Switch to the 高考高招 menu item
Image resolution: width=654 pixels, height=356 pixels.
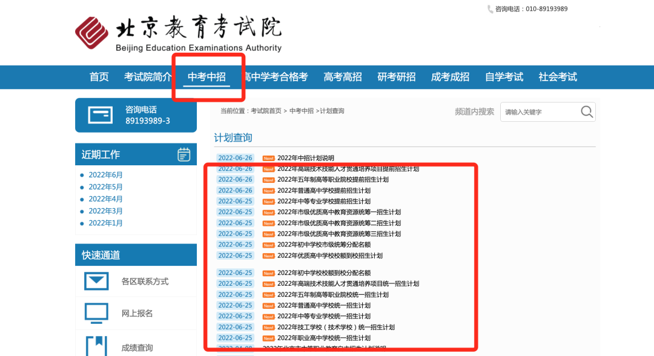(343, 77)
